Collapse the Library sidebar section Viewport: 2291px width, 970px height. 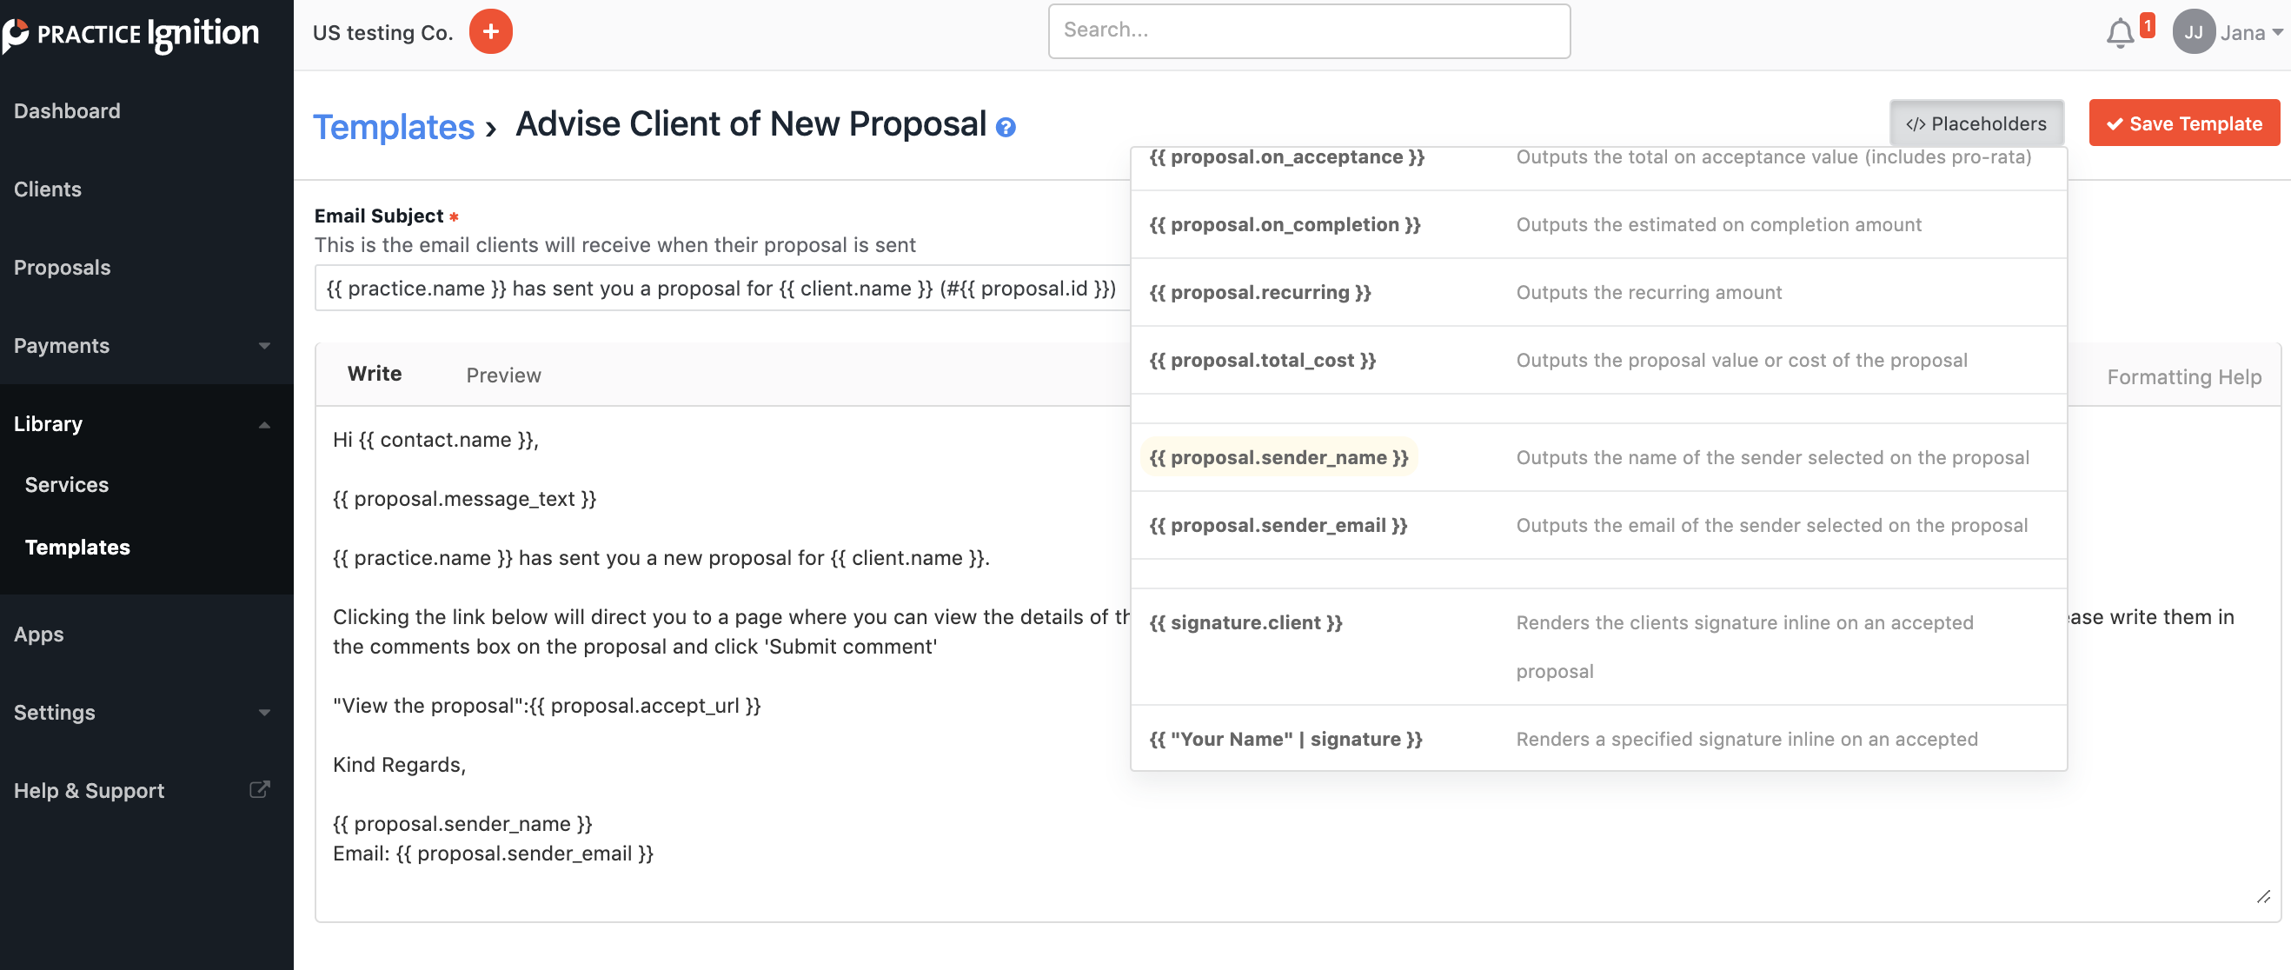(264, 424)
